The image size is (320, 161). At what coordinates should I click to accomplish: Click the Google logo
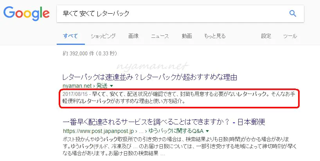point(27,13)
